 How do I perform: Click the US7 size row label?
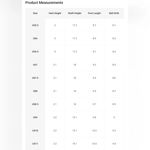click(x=35, y=65)
